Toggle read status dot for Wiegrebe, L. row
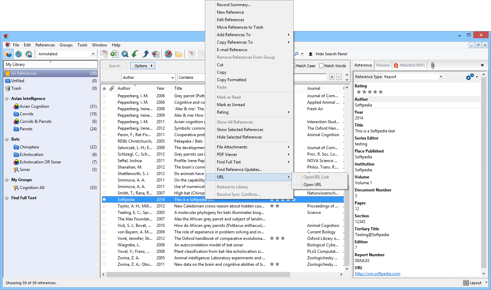The width and height of the screenshot is (491, 290). [104, 245]
